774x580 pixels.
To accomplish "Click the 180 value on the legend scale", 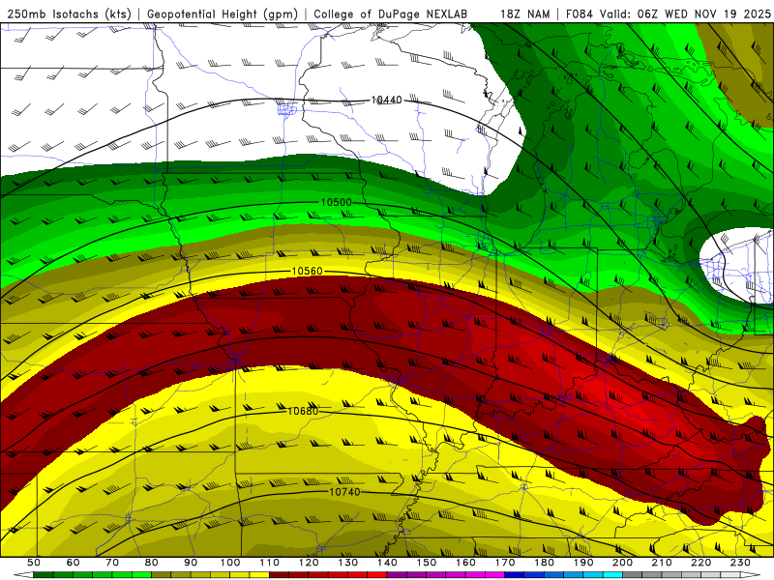I will coord(544,563).
